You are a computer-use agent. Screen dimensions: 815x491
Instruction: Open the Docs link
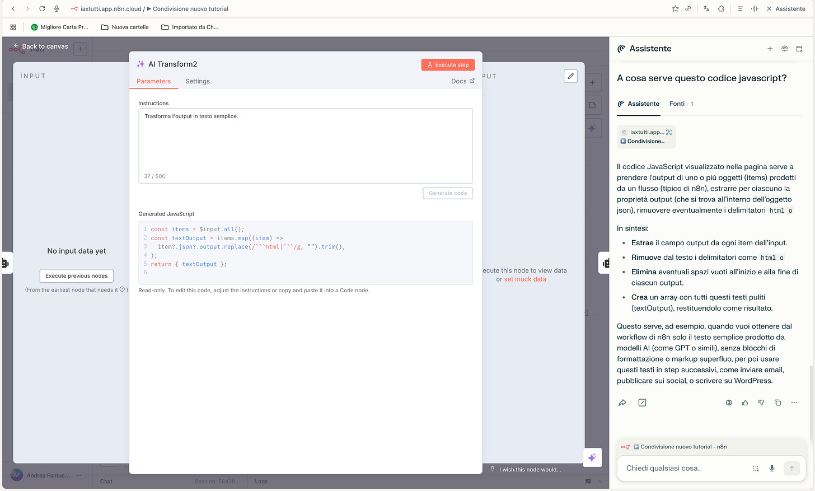(x=462, y=81)
